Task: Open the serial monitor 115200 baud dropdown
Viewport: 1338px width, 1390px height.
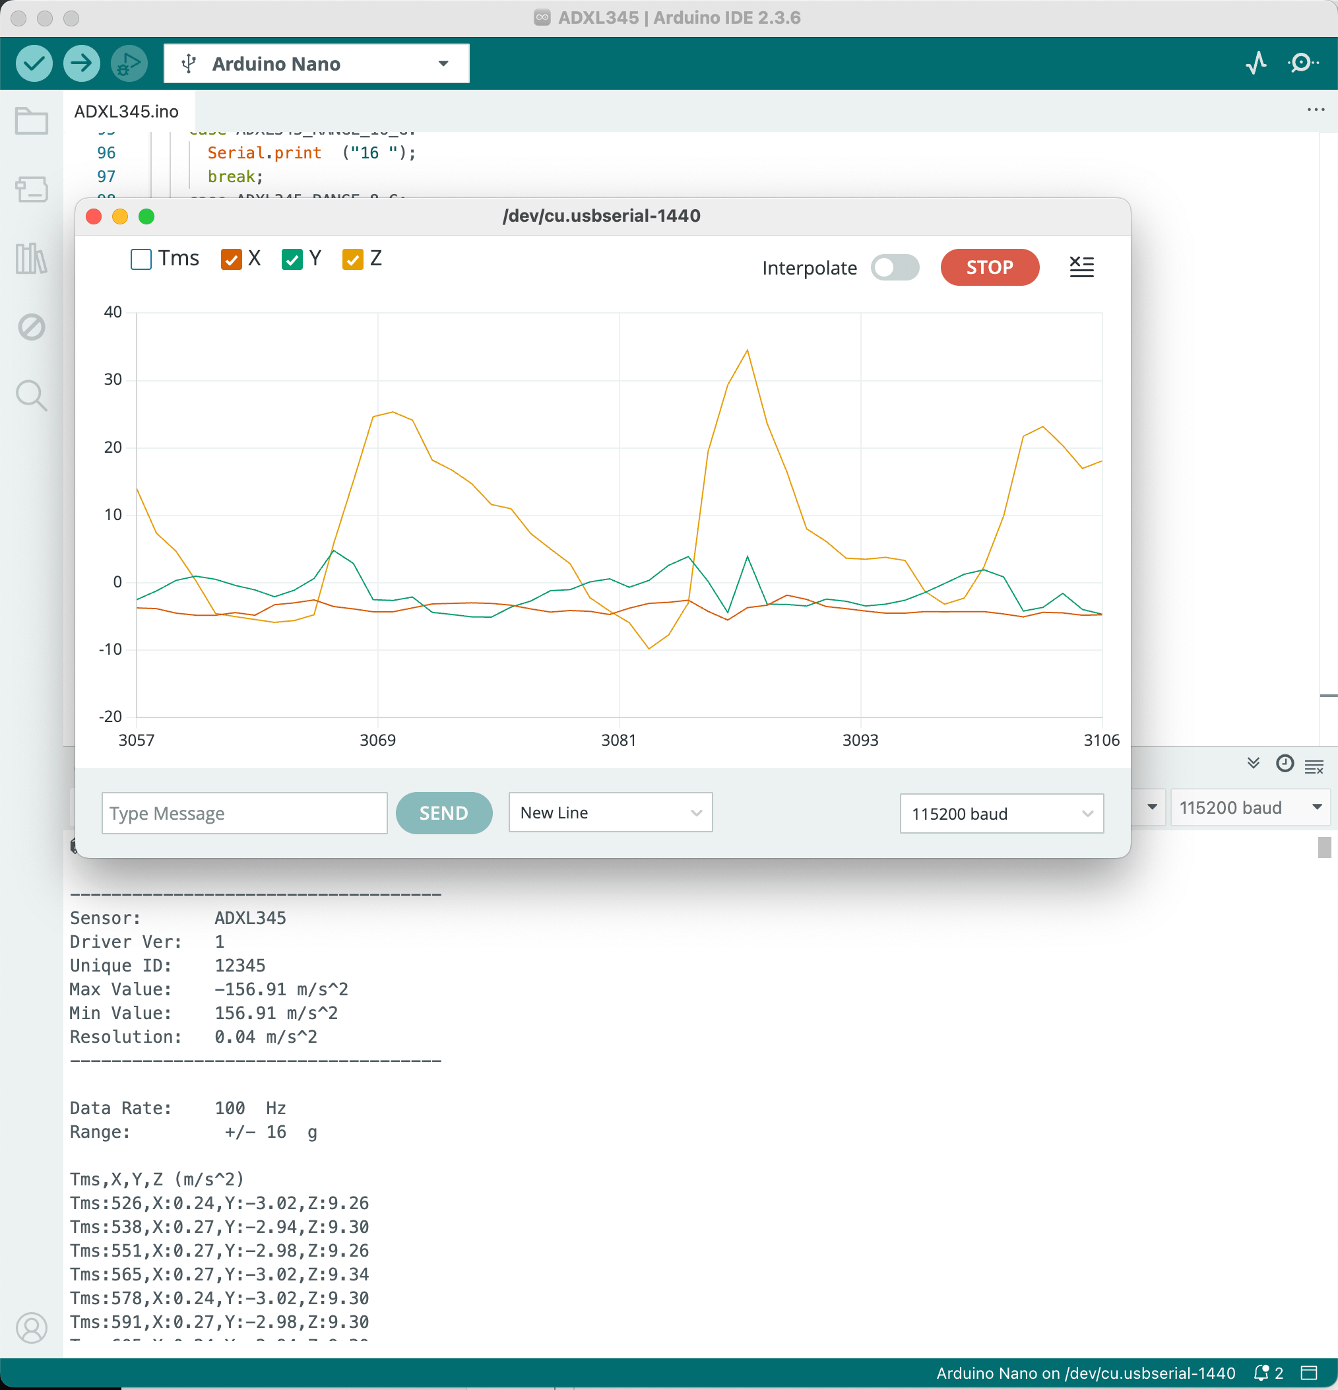Action: click(1250, 808)
